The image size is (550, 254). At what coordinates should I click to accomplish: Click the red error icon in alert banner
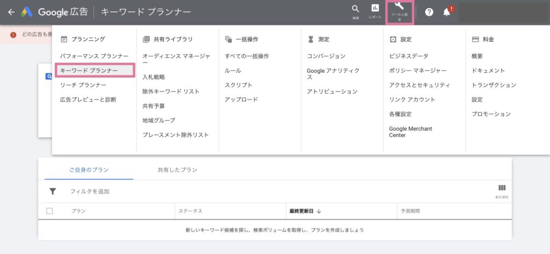(x=13, y=35)
